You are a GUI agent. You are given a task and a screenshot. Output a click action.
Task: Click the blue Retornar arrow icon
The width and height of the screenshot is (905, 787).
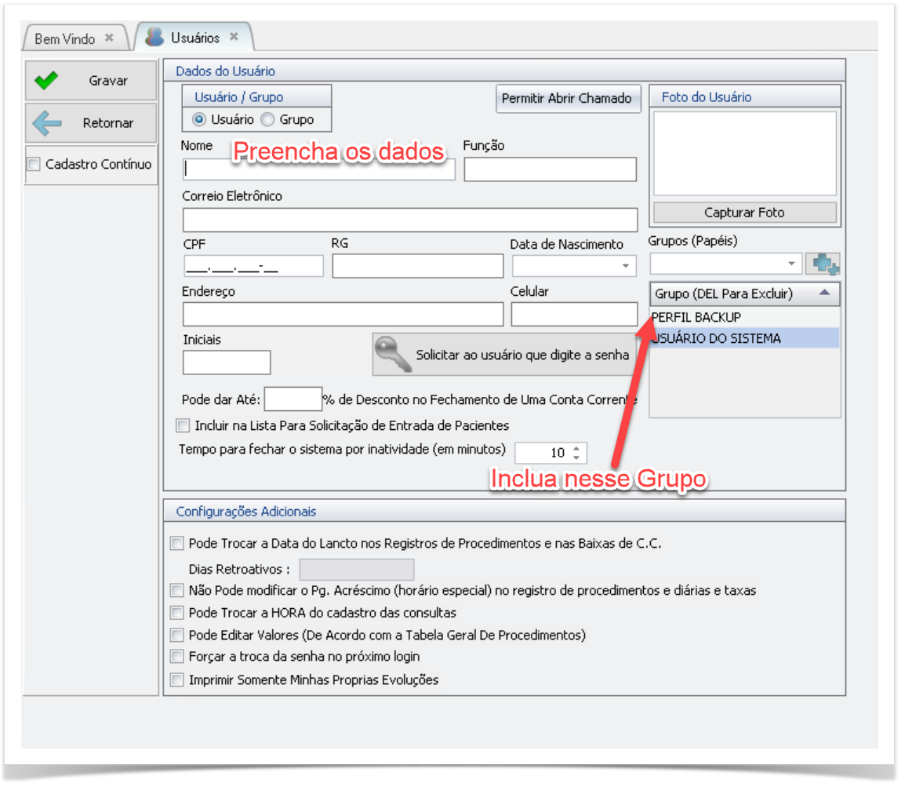[x=47, y=123]
